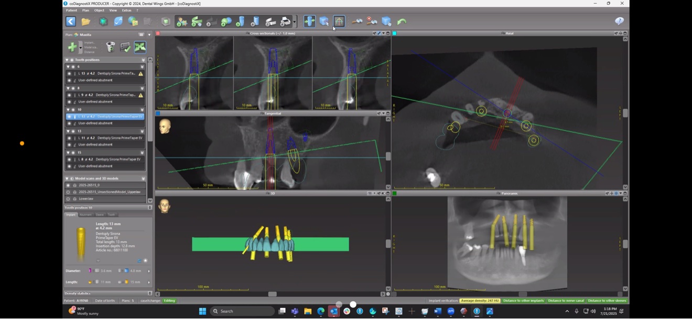This screenshot has width=692, height=319.
Task: Click the head orientation icon in 3D view
Action: click(165, 206)
